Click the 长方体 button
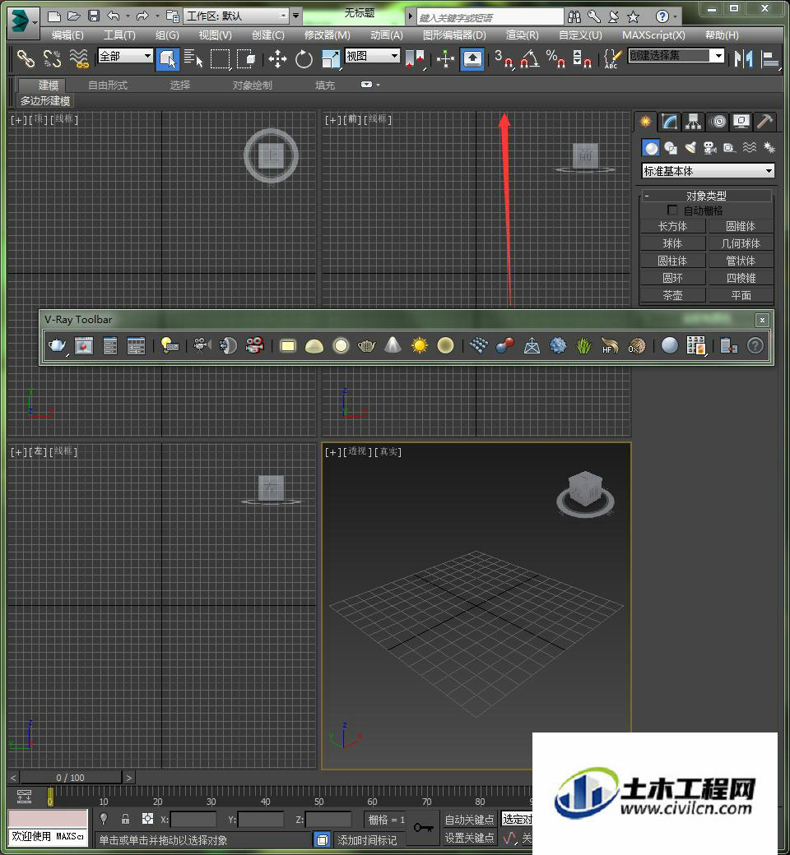This screenshot has height=855, width=790. coord(672,226)
